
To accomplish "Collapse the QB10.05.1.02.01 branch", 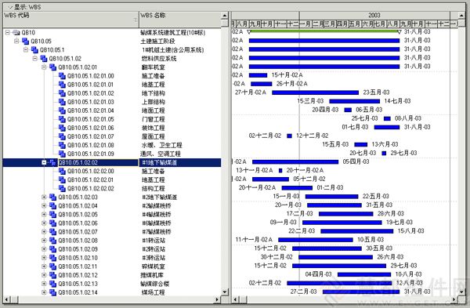I will pos(44,67).
